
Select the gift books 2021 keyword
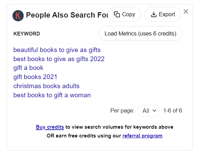click(35, 77)
